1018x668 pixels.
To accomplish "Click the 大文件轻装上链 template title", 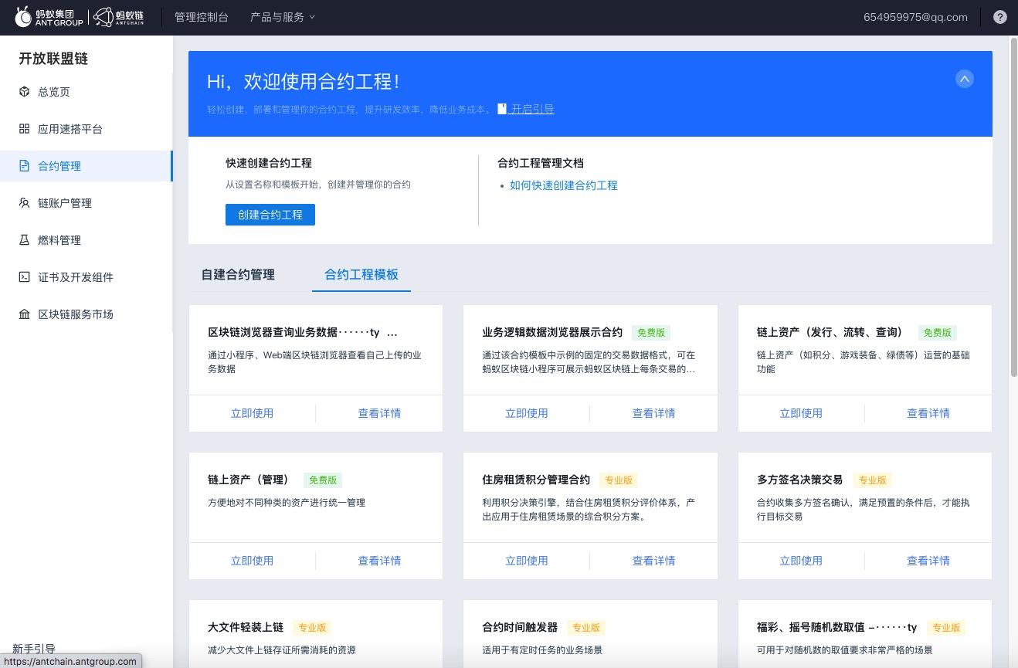I will point(246,627).
